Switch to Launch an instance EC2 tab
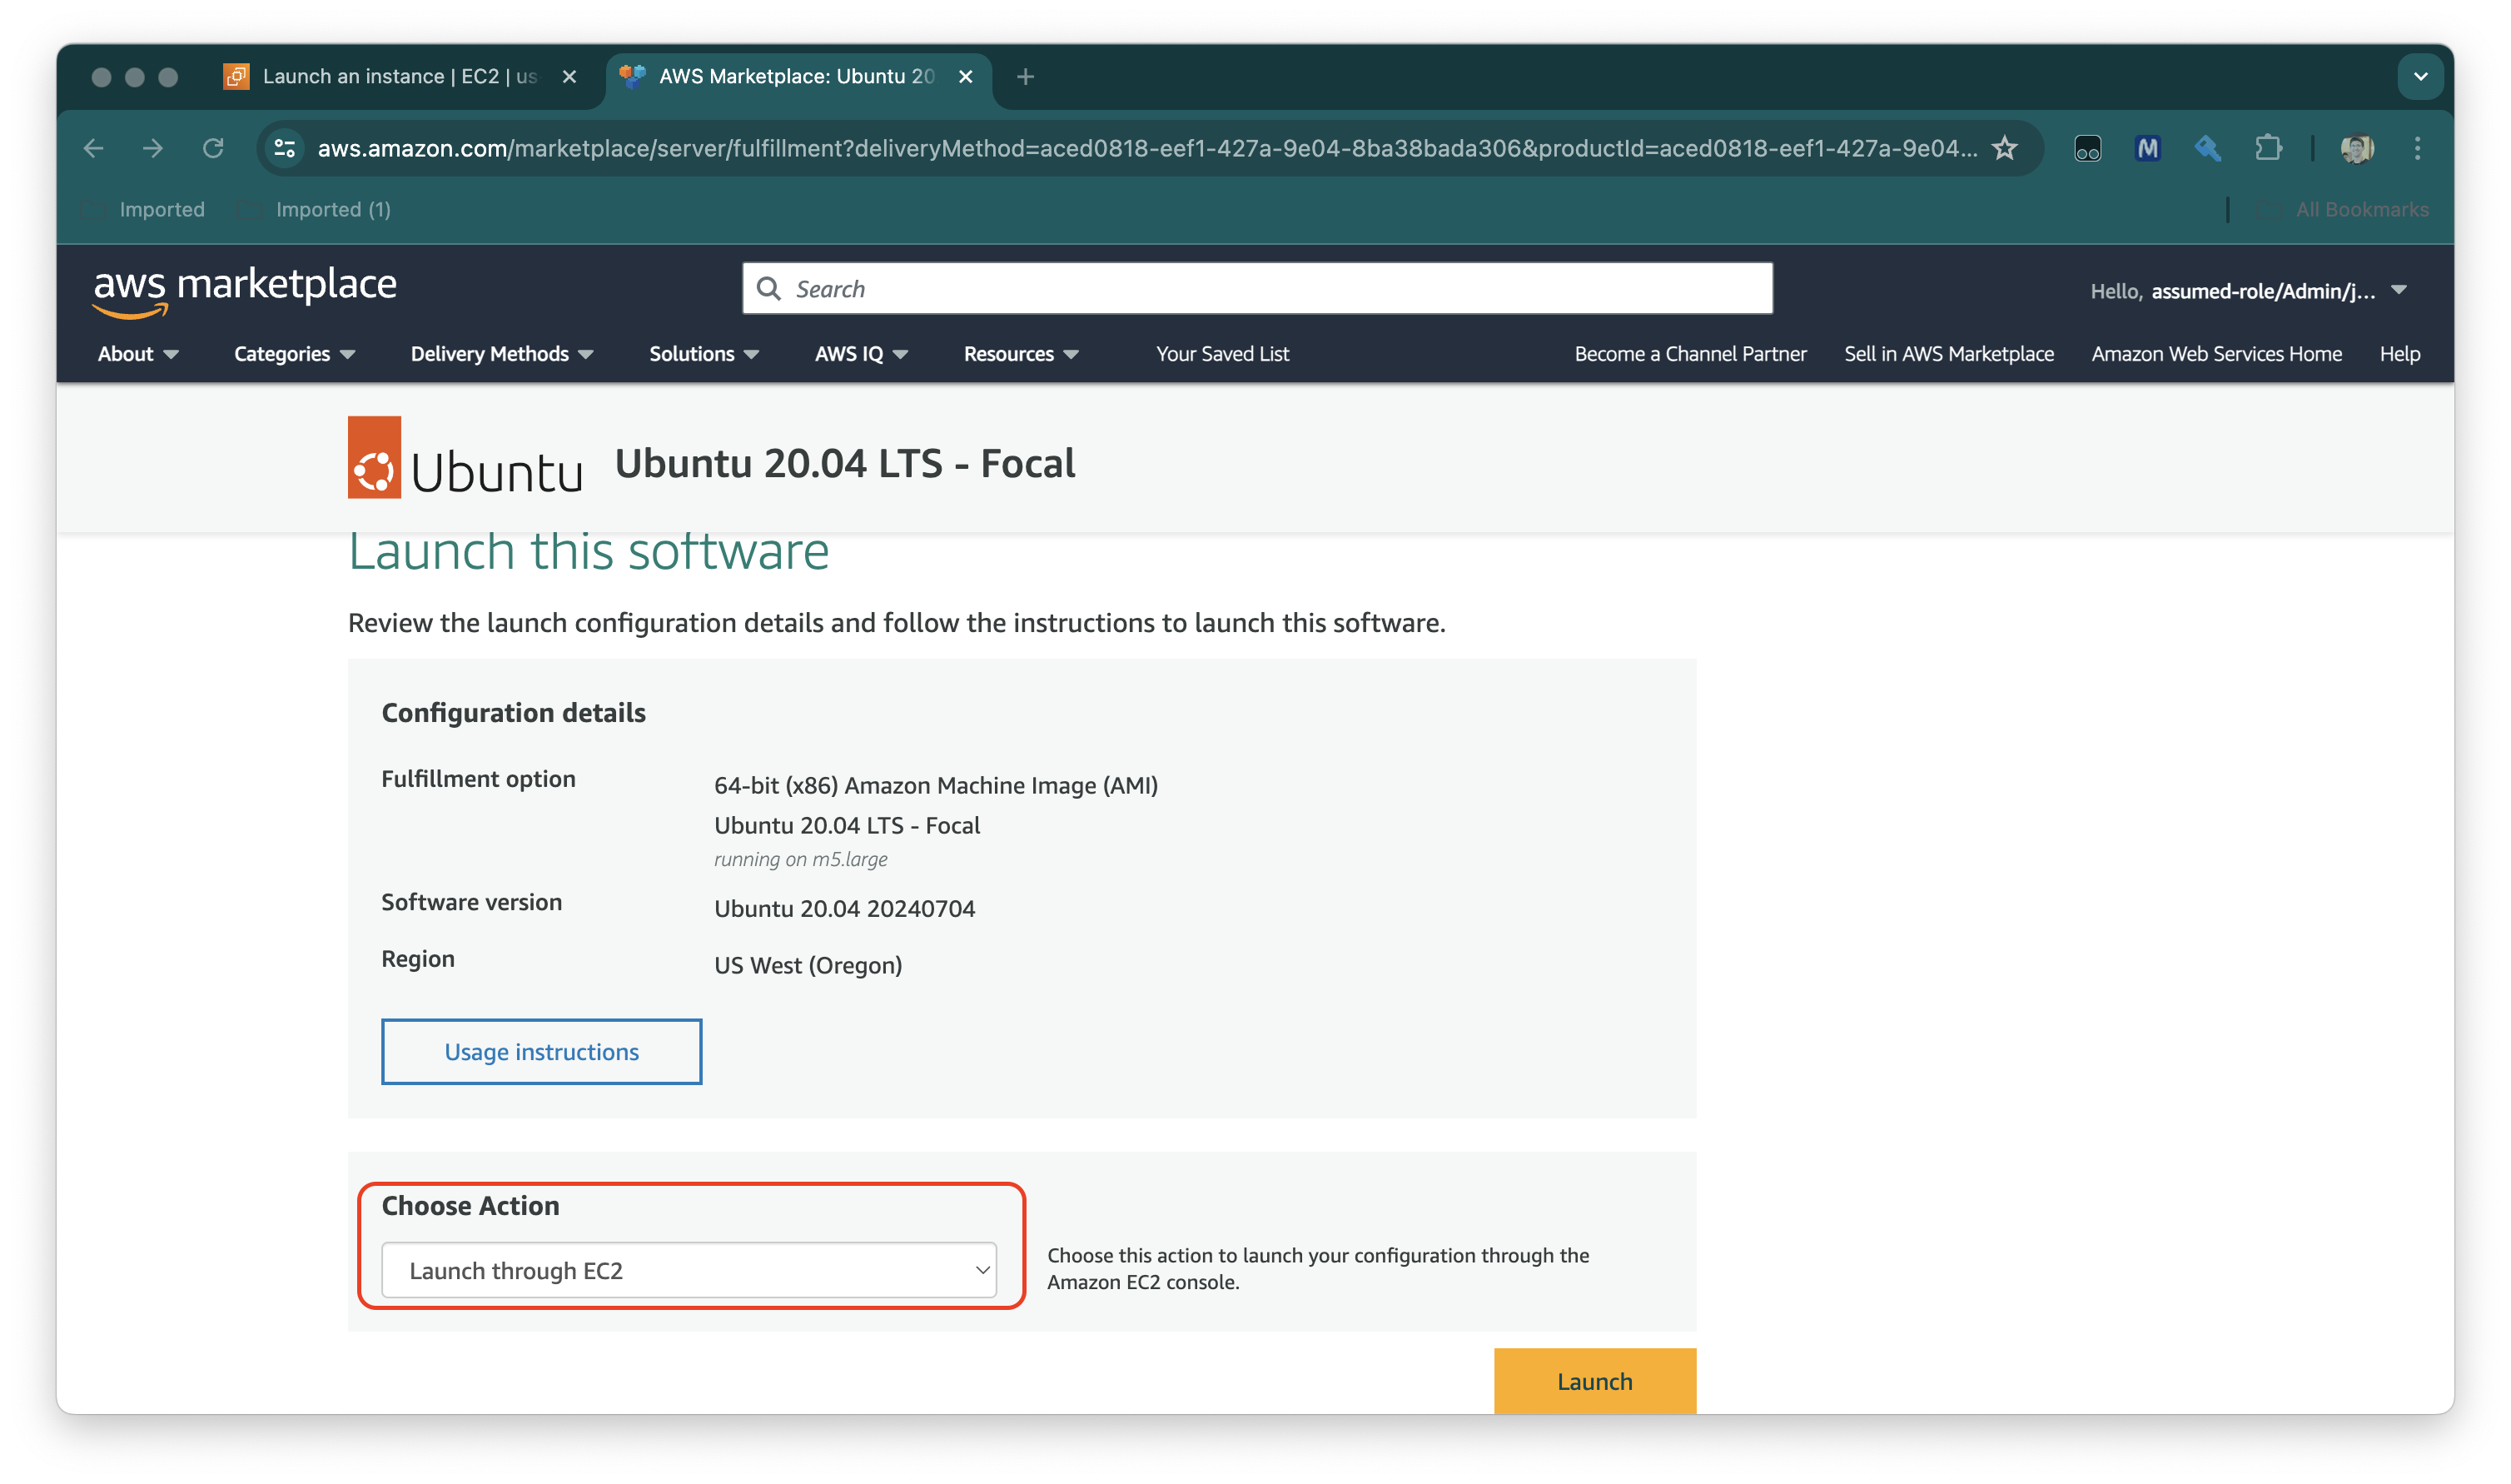Viewport: 2511px width, 1484px height. [398, 77]
